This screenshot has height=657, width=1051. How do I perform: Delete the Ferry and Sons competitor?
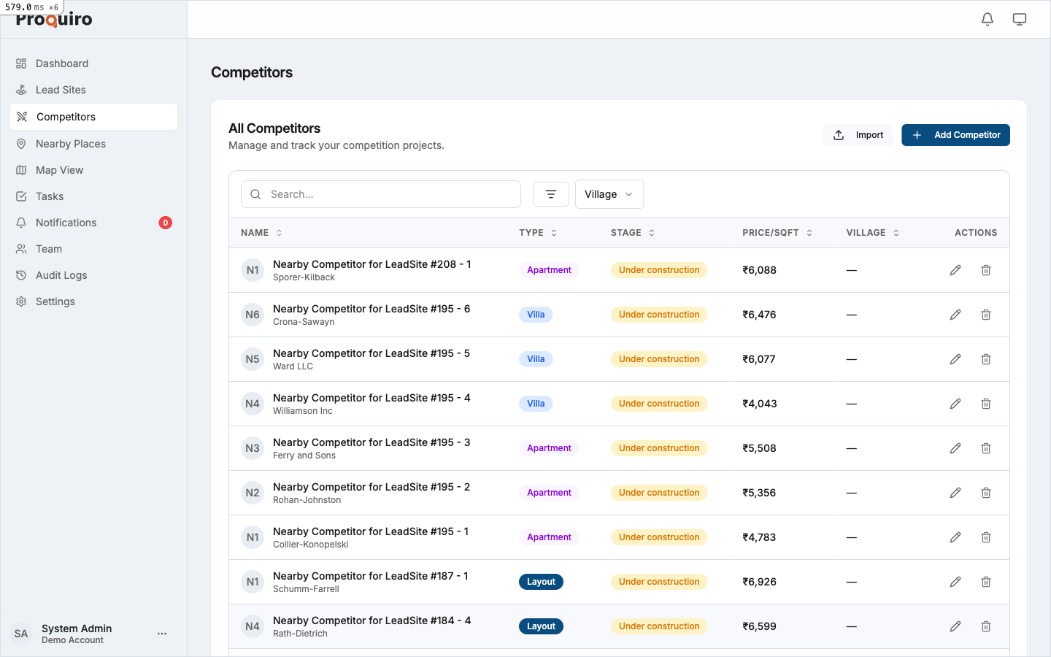pyautogui.click(x=986, y=448)
